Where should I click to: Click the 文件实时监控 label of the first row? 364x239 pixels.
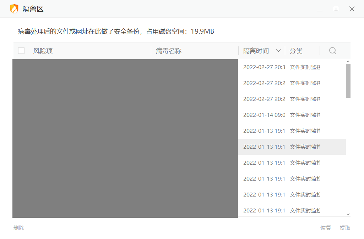click(x=305, y=67)
